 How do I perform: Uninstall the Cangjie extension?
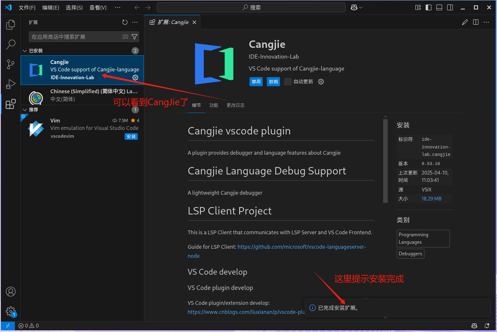(273, 82)
